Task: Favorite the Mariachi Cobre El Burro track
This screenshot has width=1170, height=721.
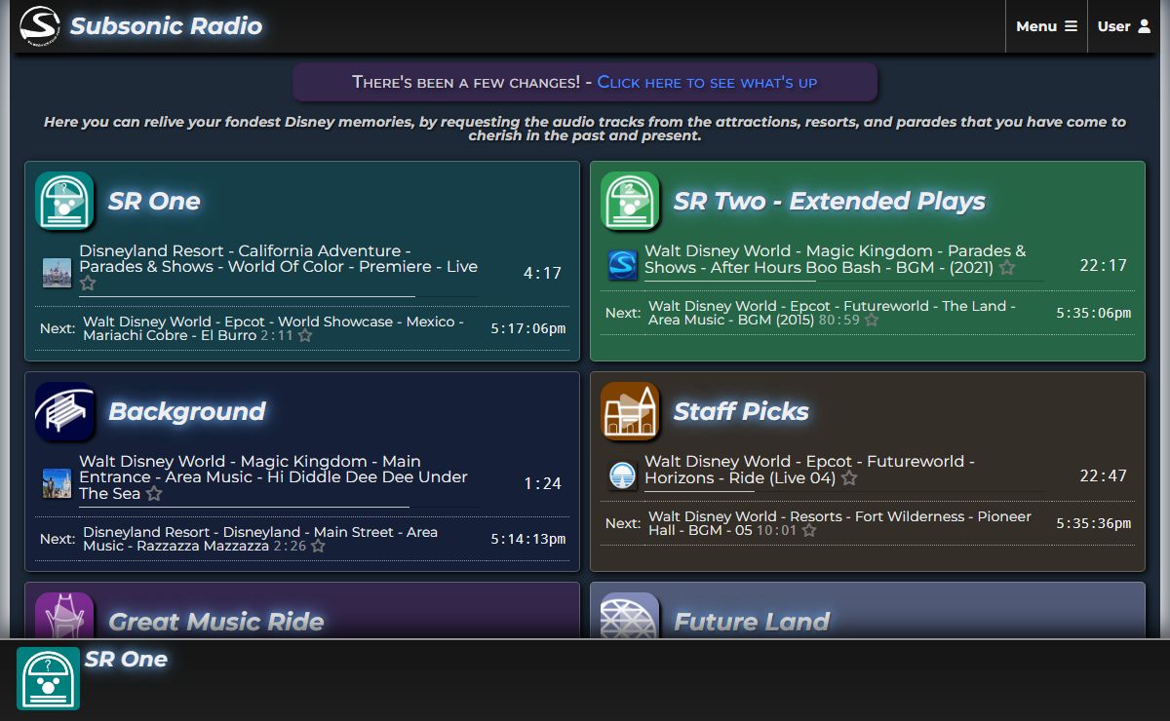Action: click(x=305, y=335)
